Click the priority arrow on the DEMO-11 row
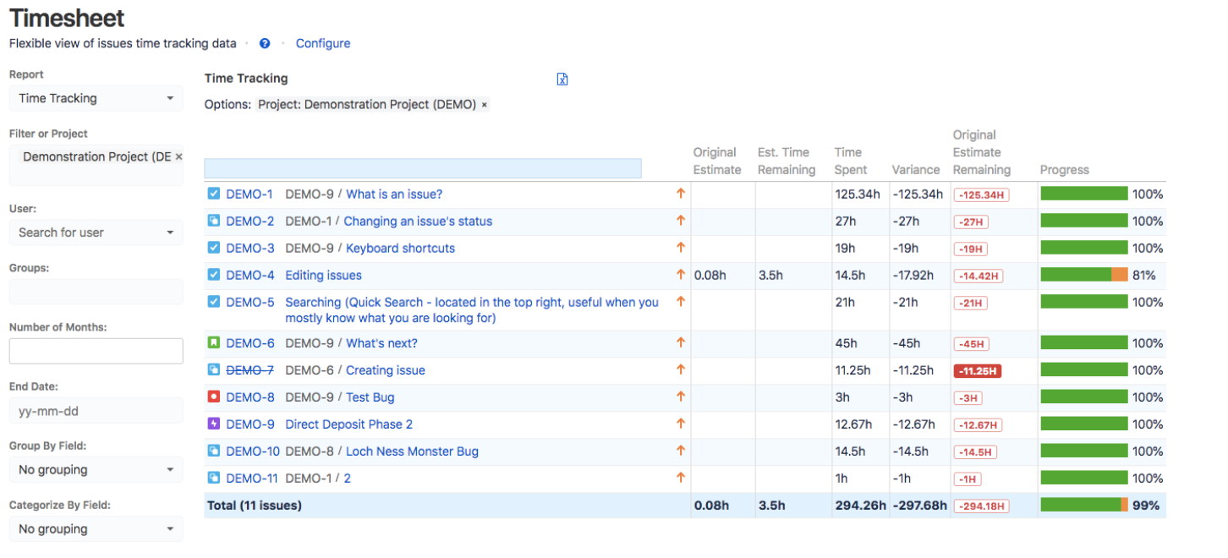This screenshot has width=1228, height=558. click(x=681, y=478)
